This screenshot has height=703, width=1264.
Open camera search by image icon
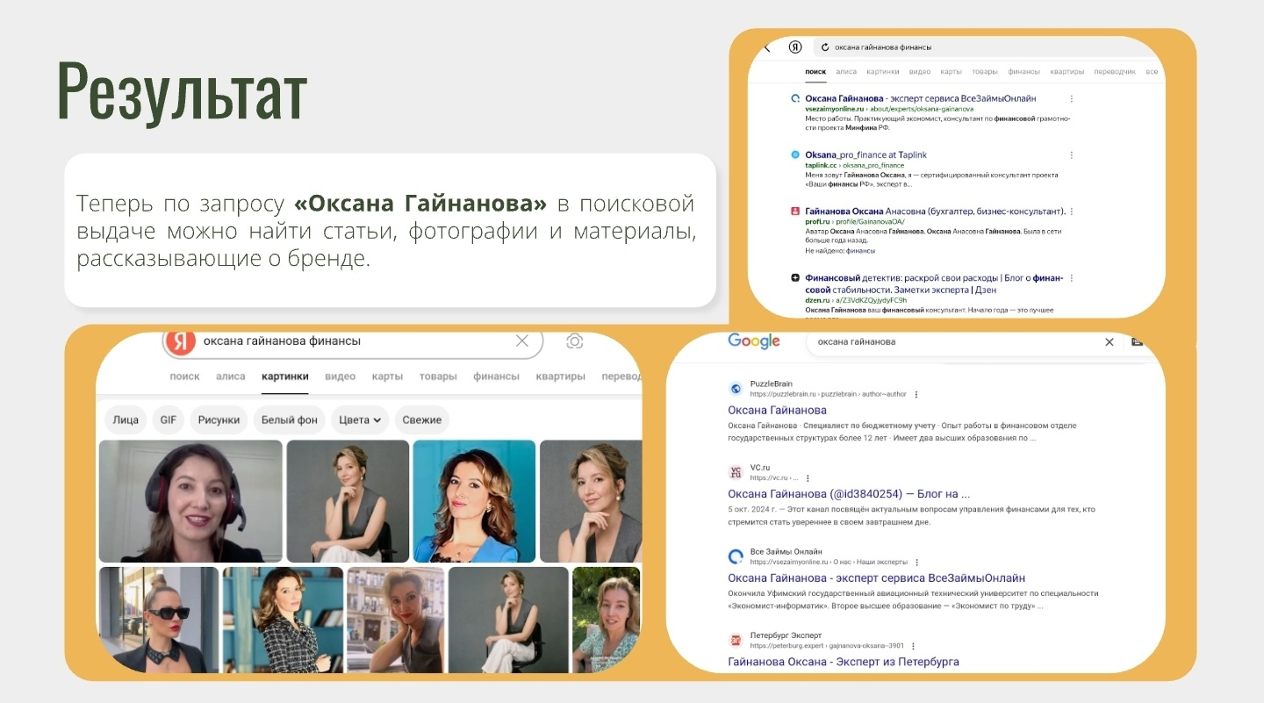[x=575, y=341]
